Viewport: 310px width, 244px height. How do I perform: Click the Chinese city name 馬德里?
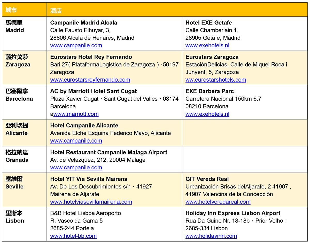click(x=14, y=23)
